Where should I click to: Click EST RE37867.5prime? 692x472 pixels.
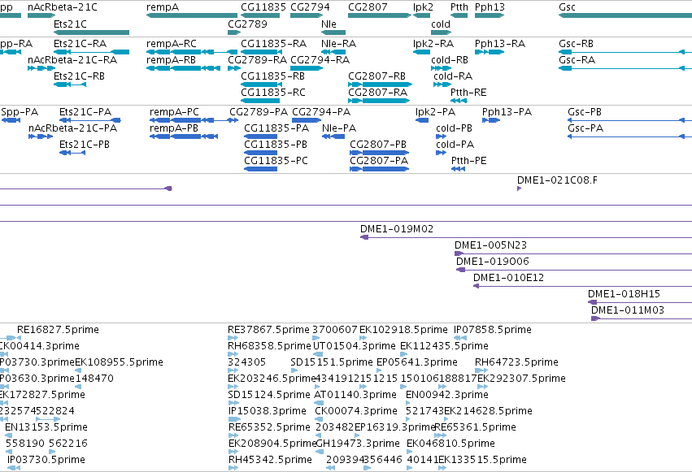click(269, 330)
